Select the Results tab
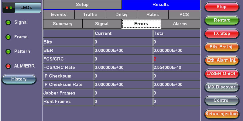243x121 pixels. [161, 5]
